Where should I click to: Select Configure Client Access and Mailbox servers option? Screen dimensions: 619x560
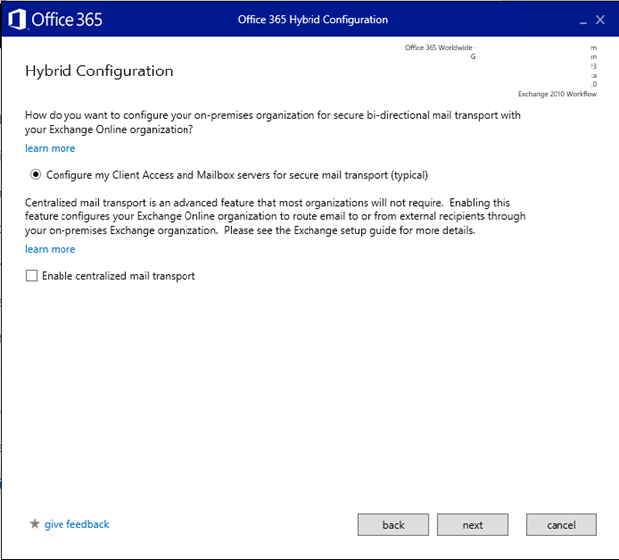click(x=35, y=175)
